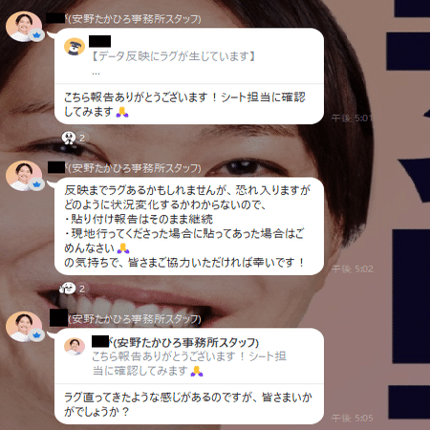Click quoted staff name in third message reply
This screenshot has height=430, width=430.
pos(175,342)
